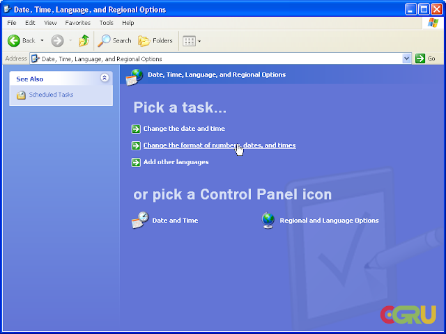Click inside the Address bar field
Screen dimensions: 446x334
[220, 58]
